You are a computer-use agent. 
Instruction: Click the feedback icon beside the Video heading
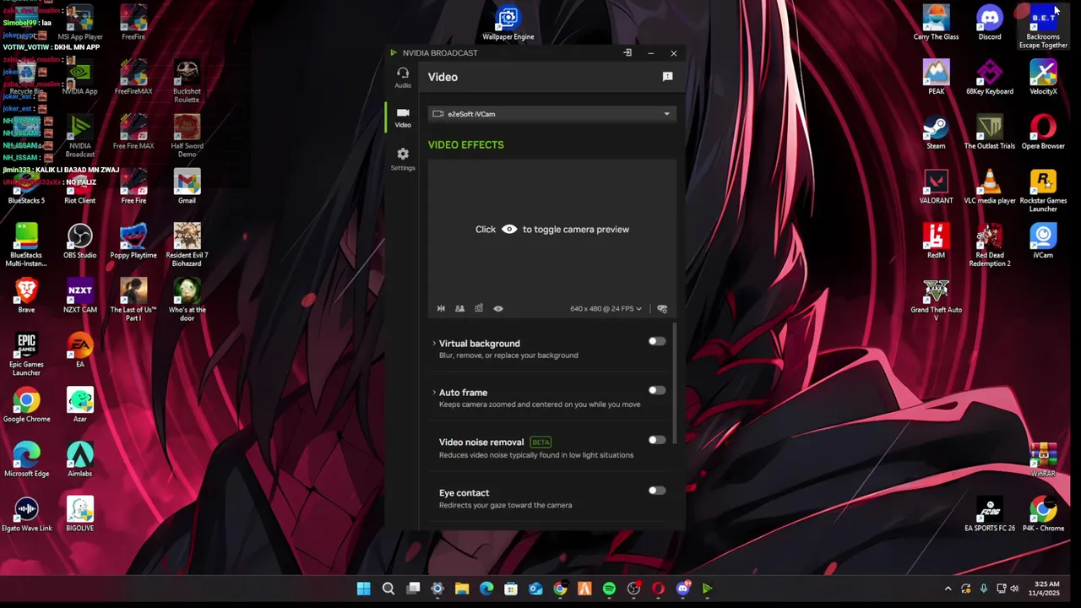coord(667,77)
